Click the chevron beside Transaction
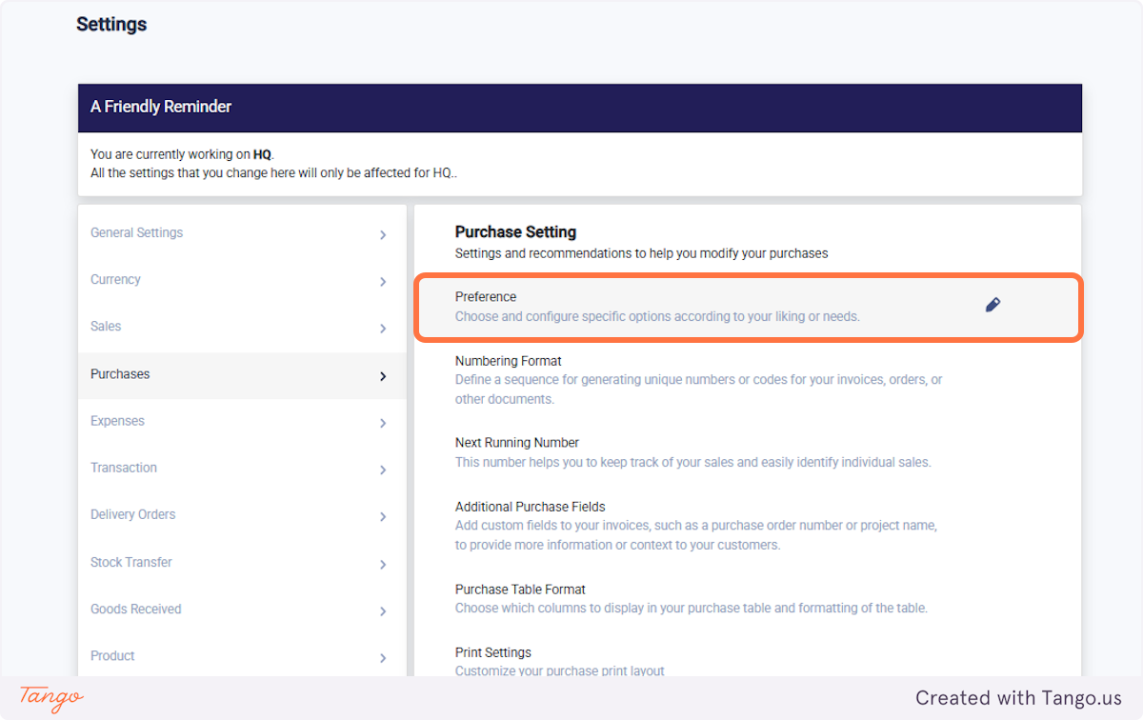The width and height of the screenshot is (1143, 720). point(383,470)
